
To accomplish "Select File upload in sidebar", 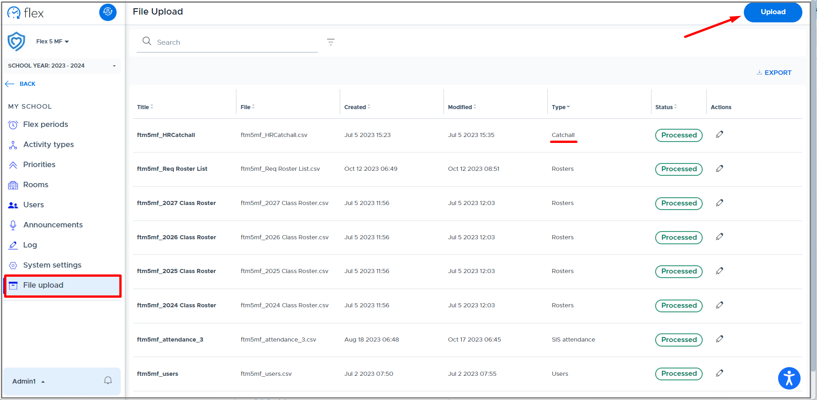I will pos(63,285).
